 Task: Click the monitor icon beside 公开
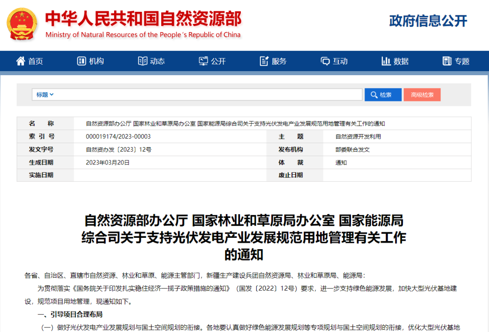(203, 61)
